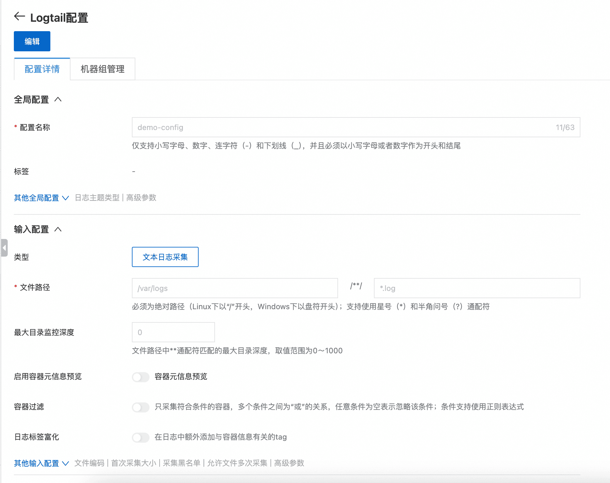Click the /var/logs file path field

234,288
